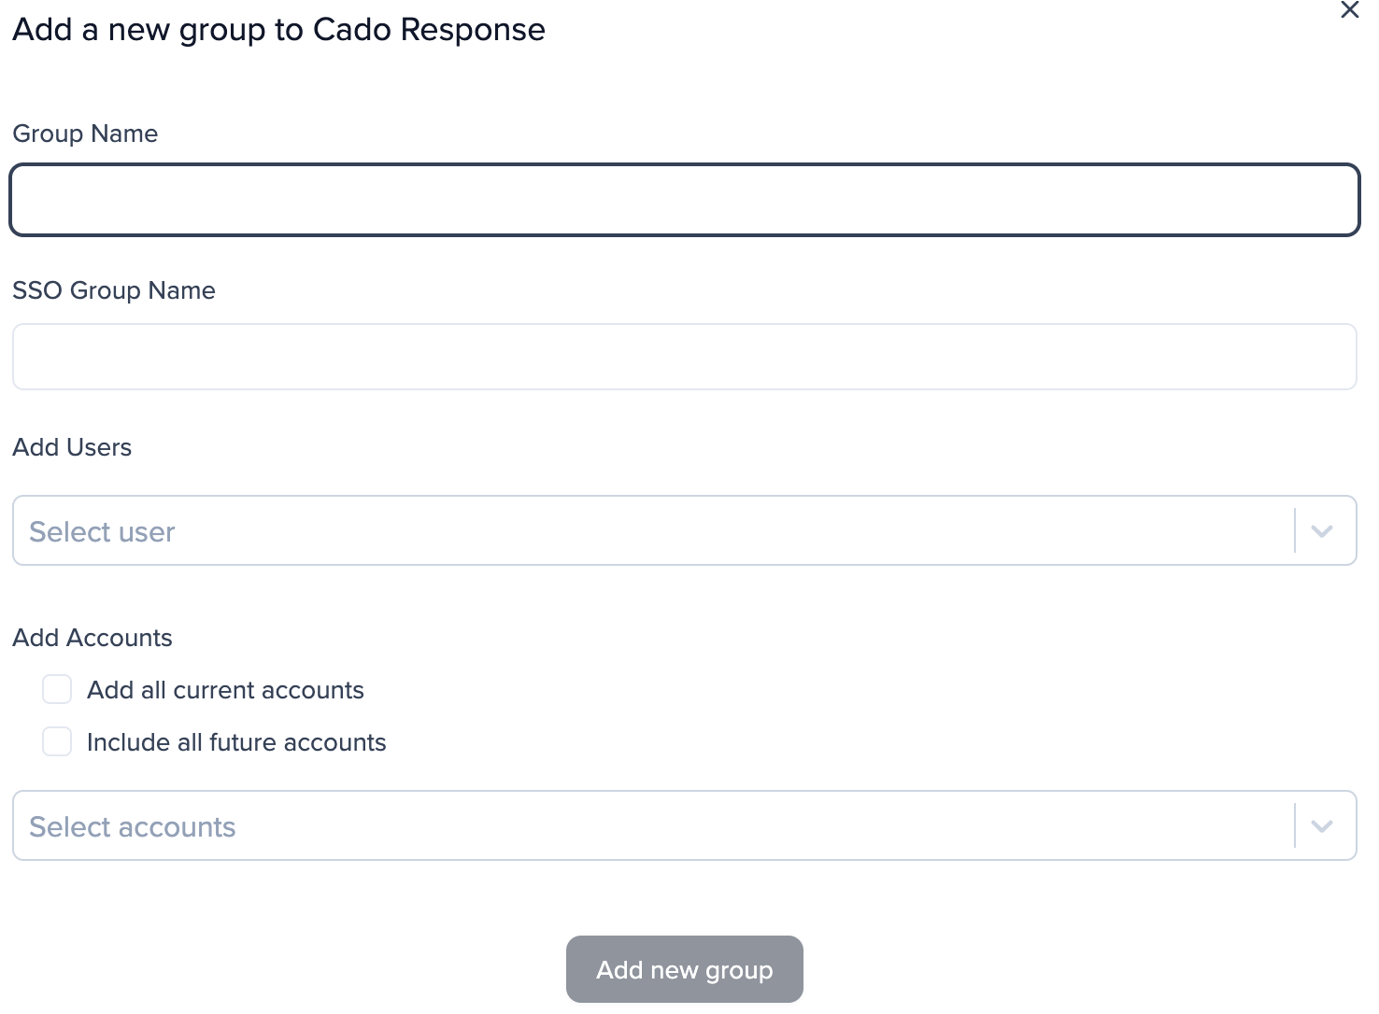Click the chevron beside Select accounts

(x=1322, y=825)
